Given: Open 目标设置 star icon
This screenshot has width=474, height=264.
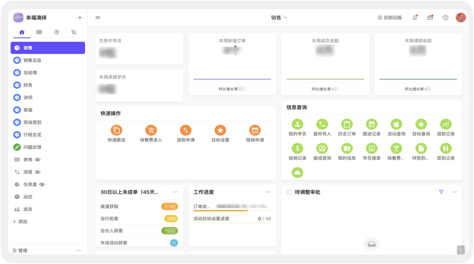Looking at the screenshot, I should click(x=220, y=130).
